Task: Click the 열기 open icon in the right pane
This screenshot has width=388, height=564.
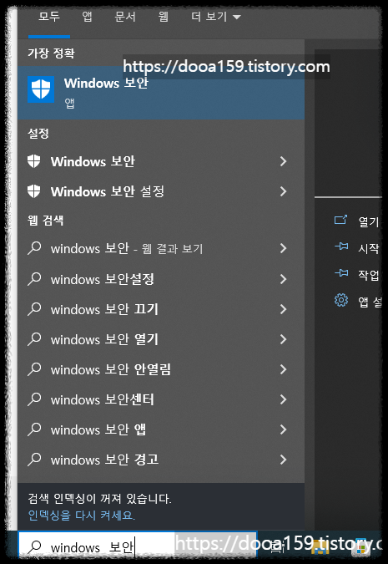Action: [340, 220]
